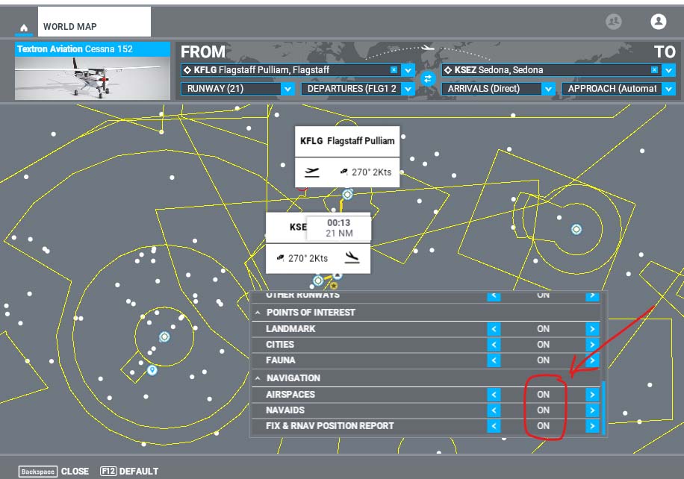Screen dimensions: 684x479
Task: Click the filter panel scrollbar
Action: tap(604, 407)
